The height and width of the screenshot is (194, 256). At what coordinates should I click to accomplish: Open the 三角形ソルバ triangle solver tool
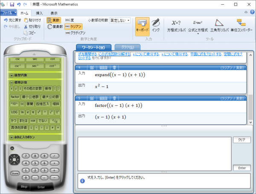pos(219,26)
